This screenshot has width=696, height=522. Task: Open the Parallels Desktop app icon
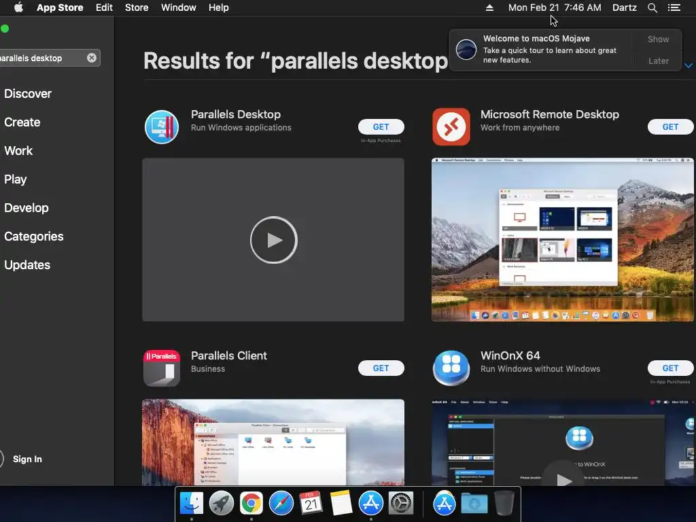tap(162, 127)
